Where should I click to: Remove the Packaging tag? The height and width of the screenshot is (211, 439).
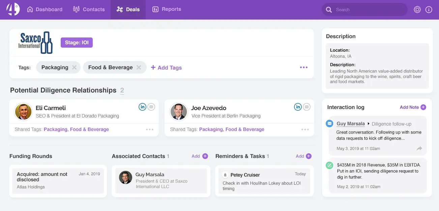[74, 68]
